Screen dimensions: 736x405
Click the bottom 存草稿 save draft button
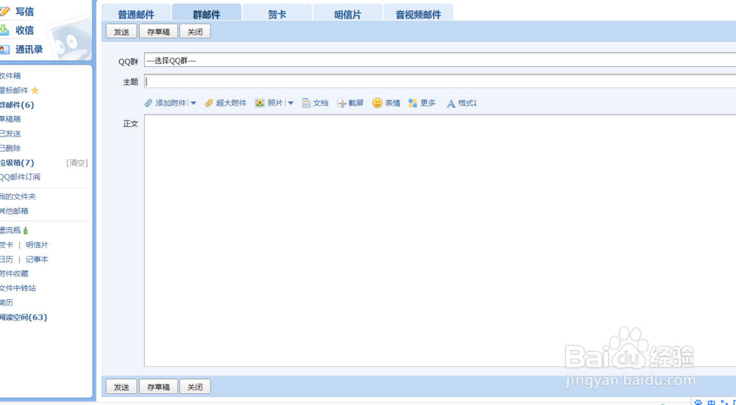[x=158, y=387]
